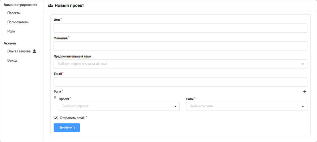Click the Выход link to log out
Screen dimensions: 317x142
pyautogui.click(x=12, y=60)
